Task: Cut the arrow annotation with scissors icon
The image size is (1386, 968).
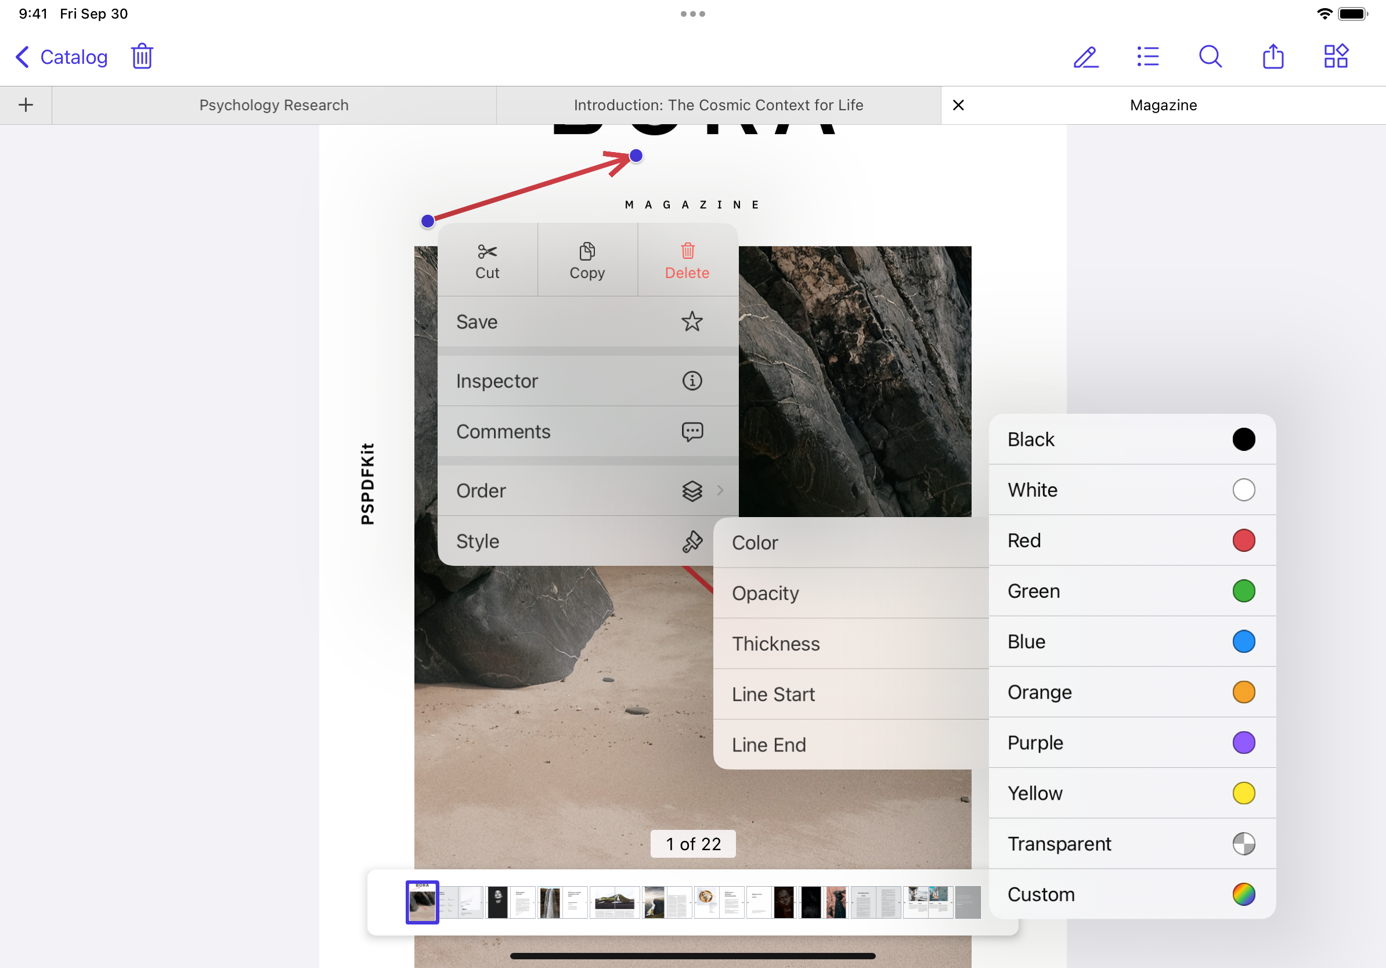Action: pyautogui.click(x=487, y=259)
